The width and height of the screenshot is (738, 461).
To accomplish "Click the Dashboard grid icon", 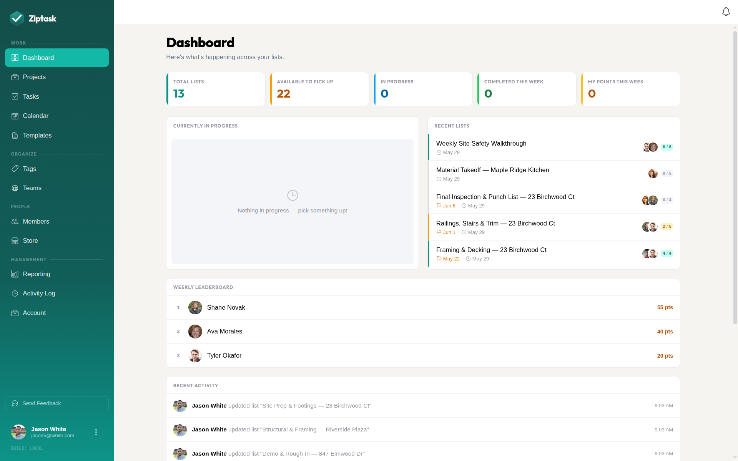I will click(15, 58).
